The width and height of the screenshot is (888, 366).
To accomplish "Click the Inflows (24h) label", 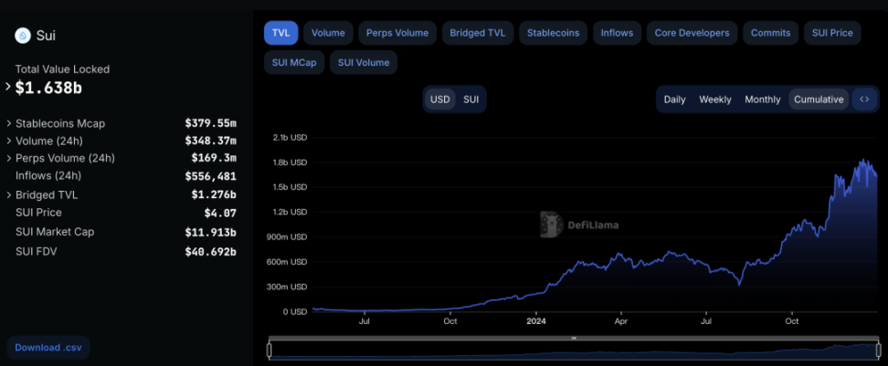I will [48, 176].
